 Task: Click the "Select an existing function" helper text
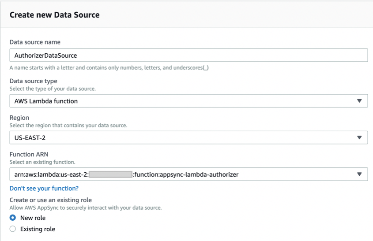click(x=42, y=162)
